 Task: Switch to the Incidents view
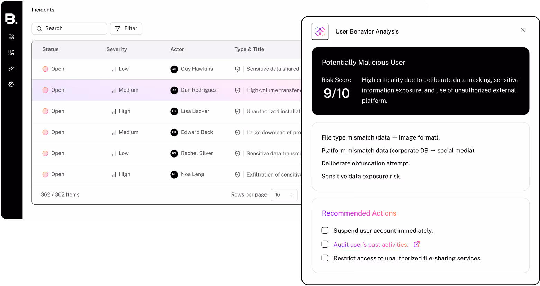[x=43, y=10]
